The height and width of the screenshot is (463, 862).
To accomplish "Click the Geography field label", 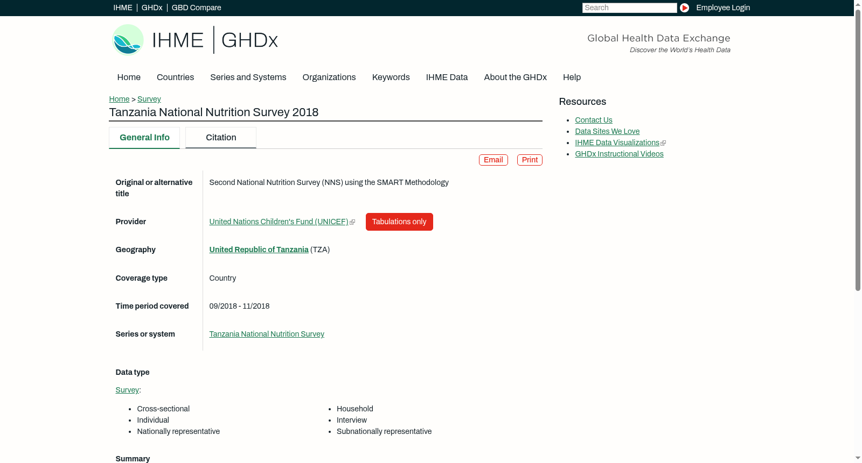I will (x=135, y=250).
